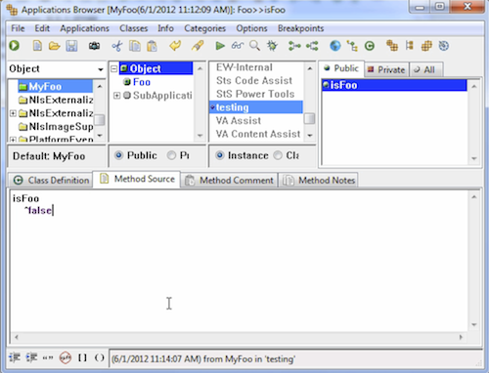Click the new file document icon
The image size is (489, 373).
[x=37, y=46]
